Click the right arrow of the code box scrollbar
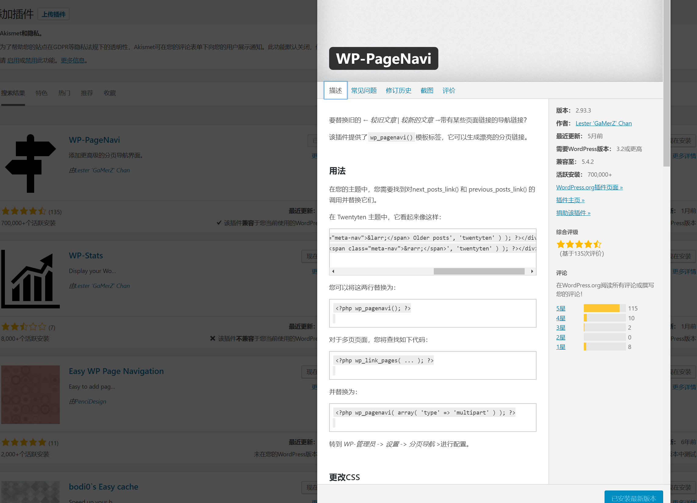The width and height of the screenshot is (697, 503). [x=532, y=271]
